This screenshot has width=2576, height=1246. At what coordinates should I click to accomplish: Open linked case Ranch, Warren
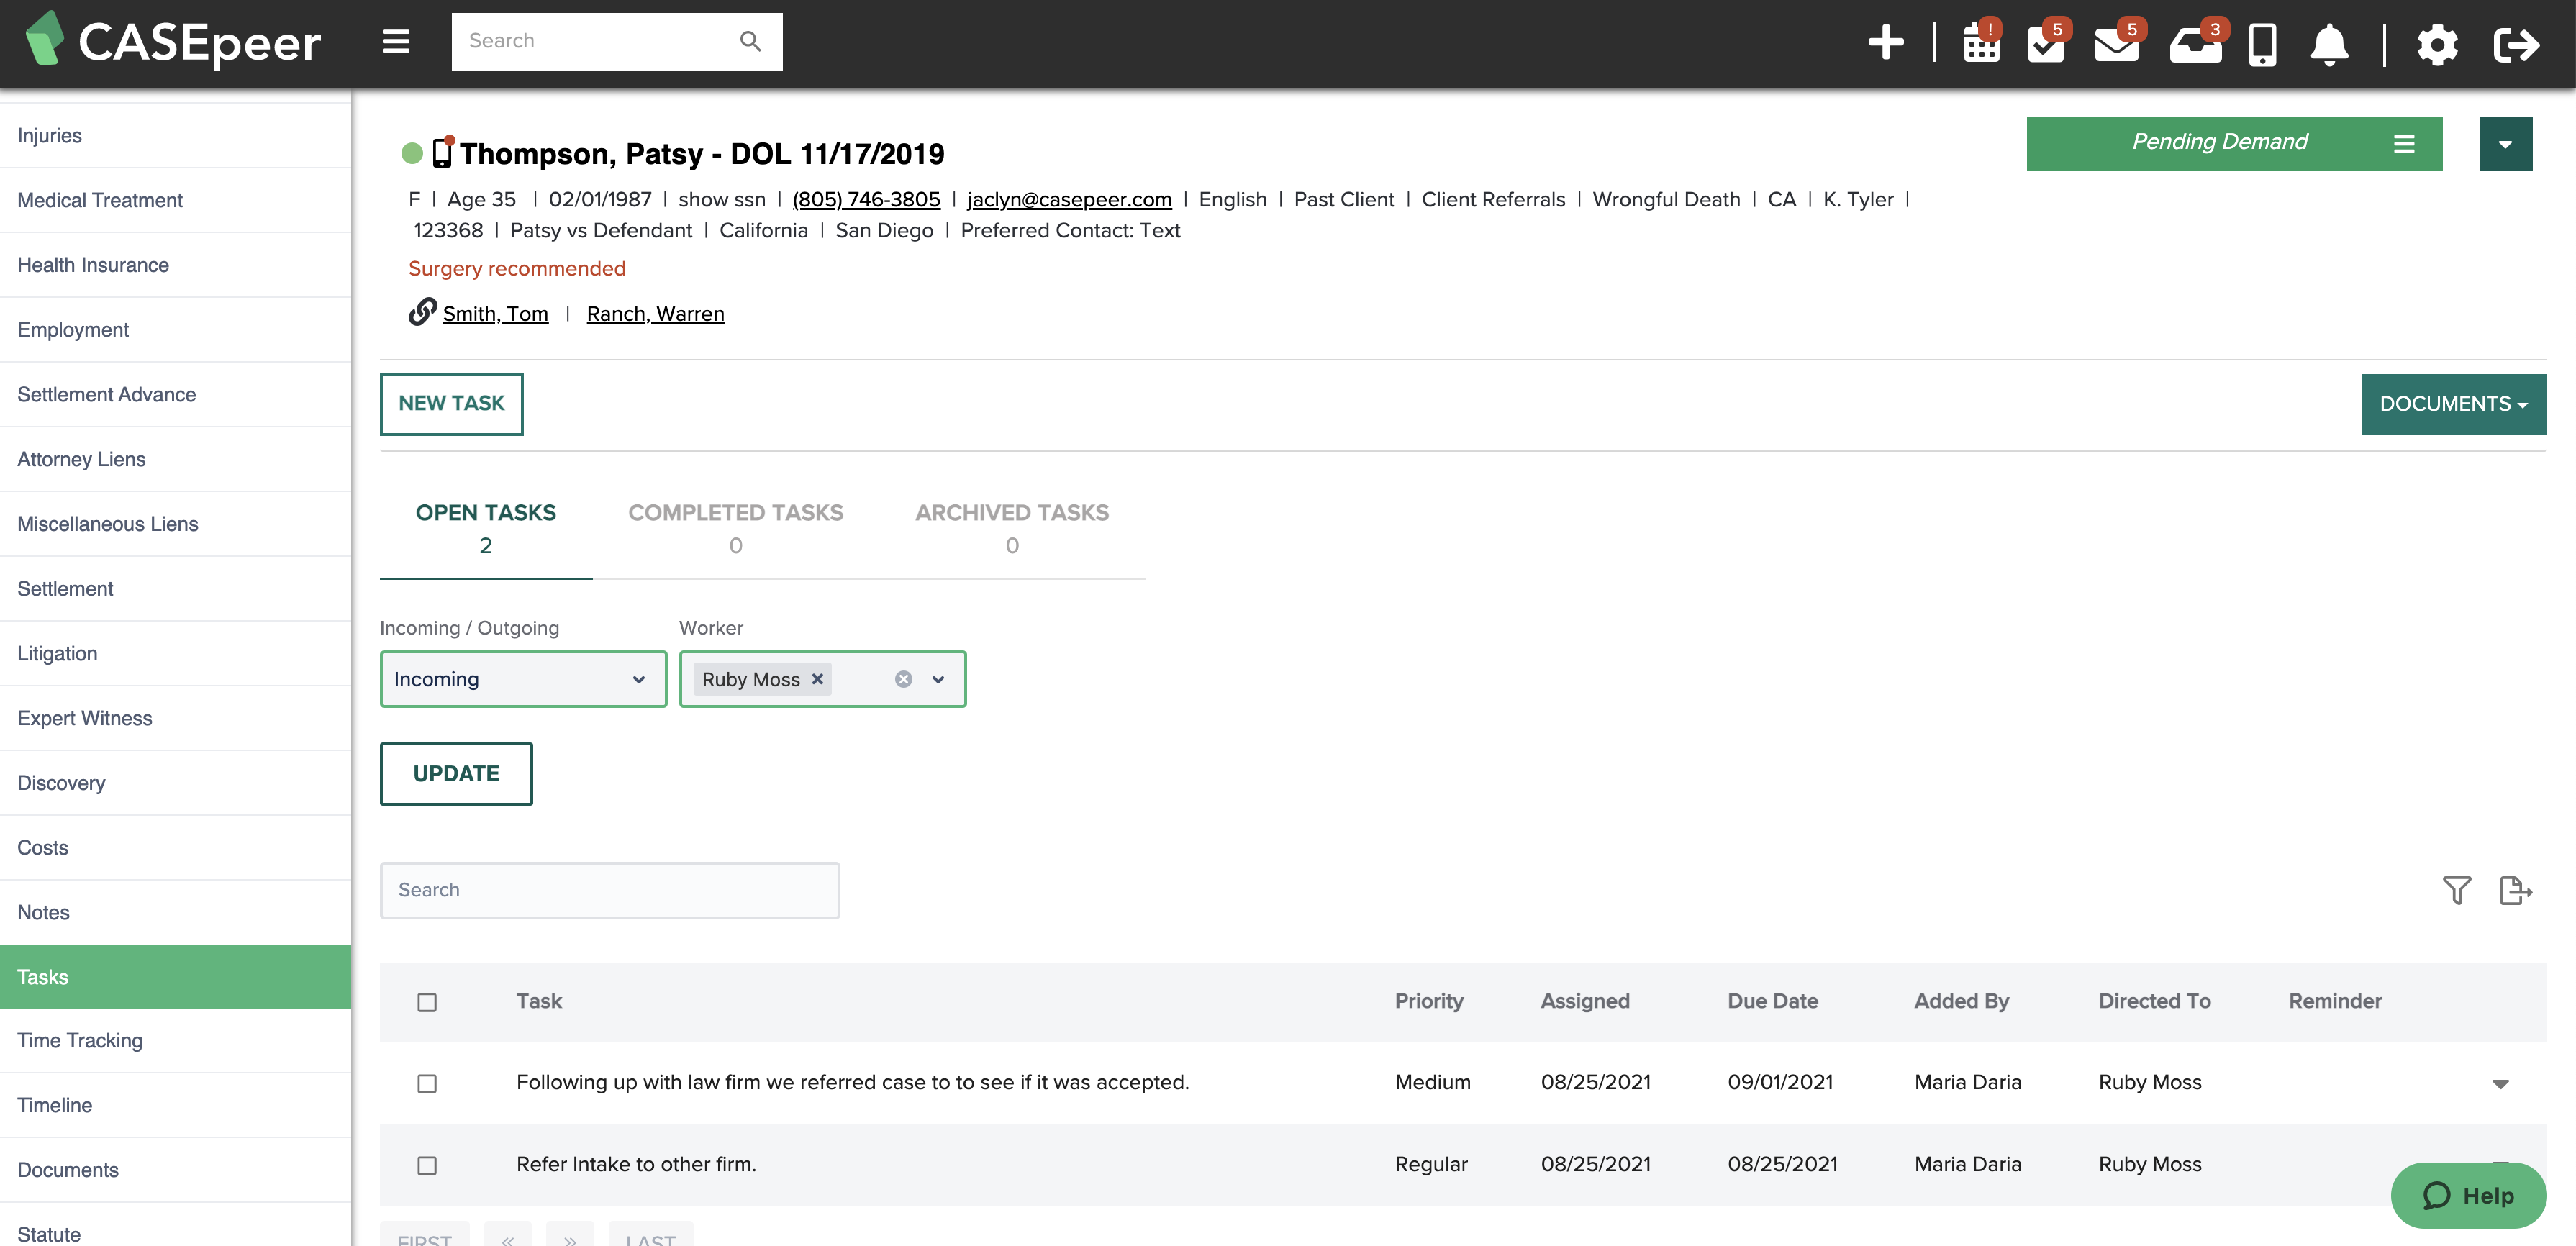click(x=655, y=314)
